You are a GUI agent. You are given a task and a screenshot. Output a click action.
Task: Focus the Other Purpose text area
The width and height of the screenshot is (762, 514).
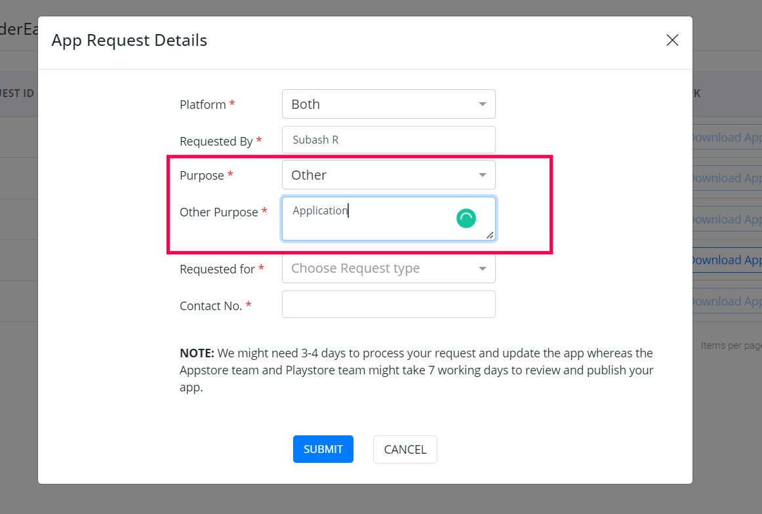pos(374,219)
